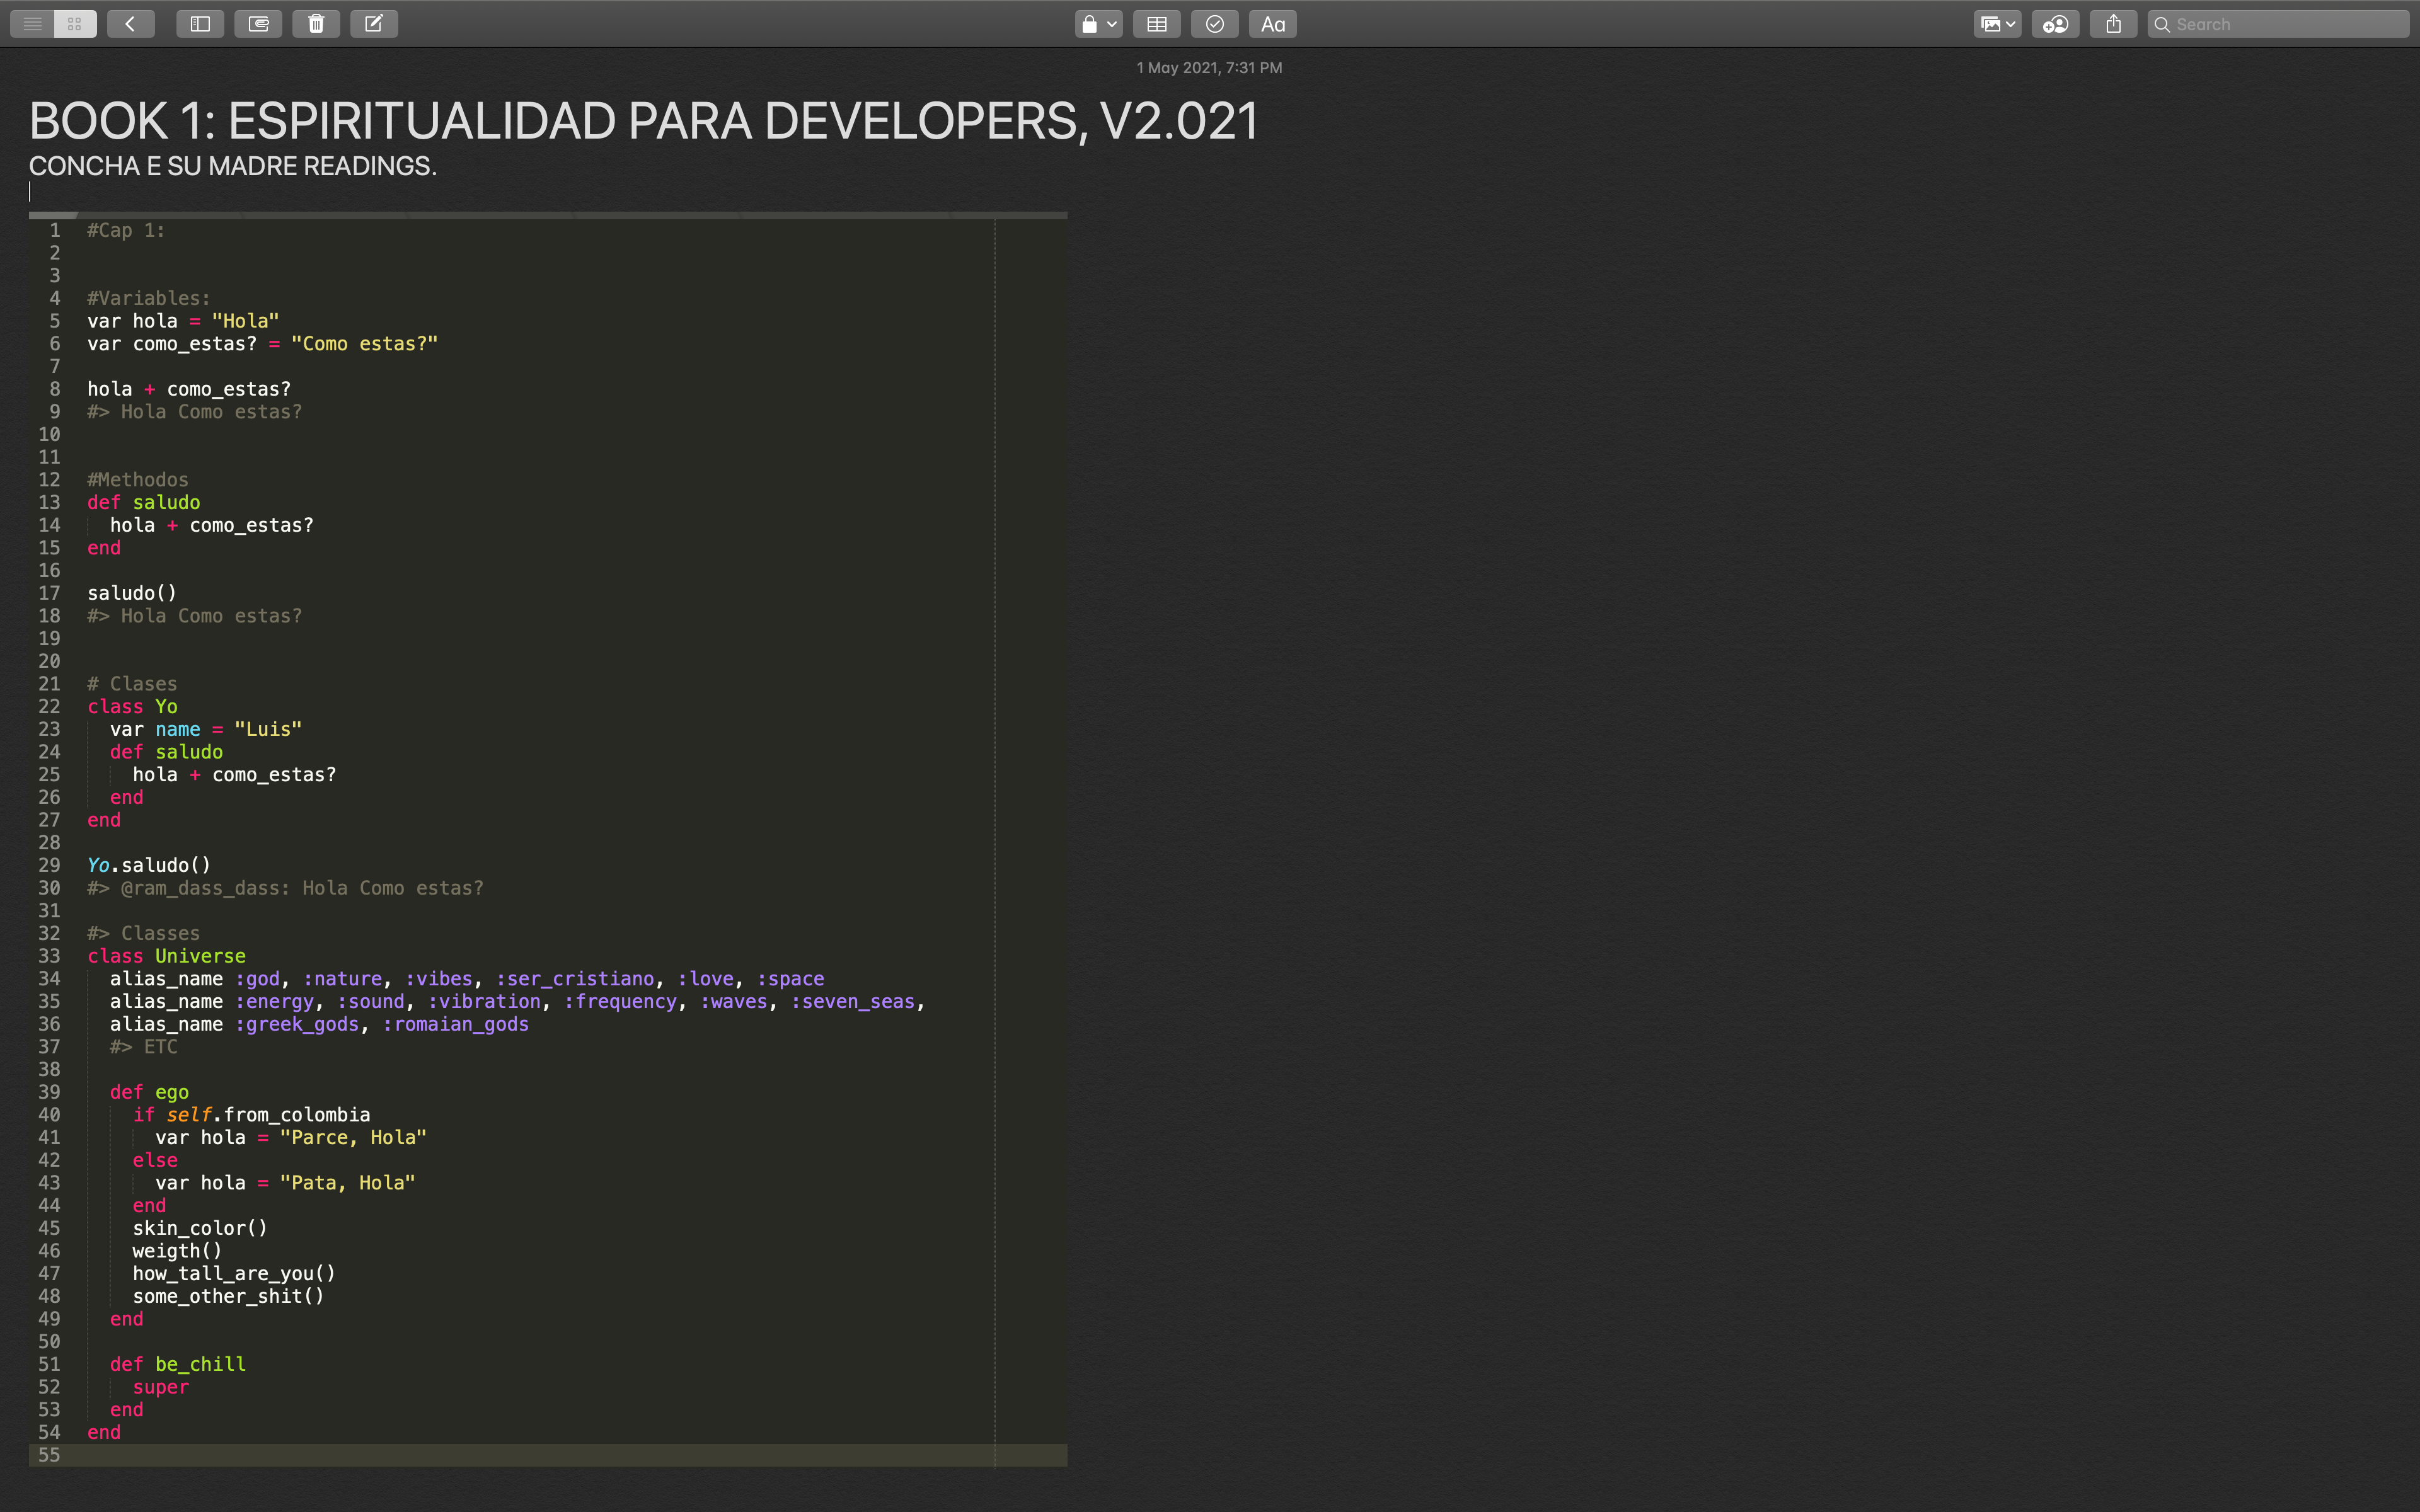The width and height of the screenshot is (2420, 1512).
Task: Make a checklist with the checkmark icon
Action: coord(1215,24)
